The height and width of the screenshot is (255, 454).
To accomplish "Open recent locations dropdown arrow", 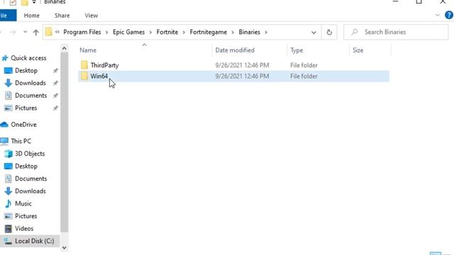I will [x=26, y=32].
